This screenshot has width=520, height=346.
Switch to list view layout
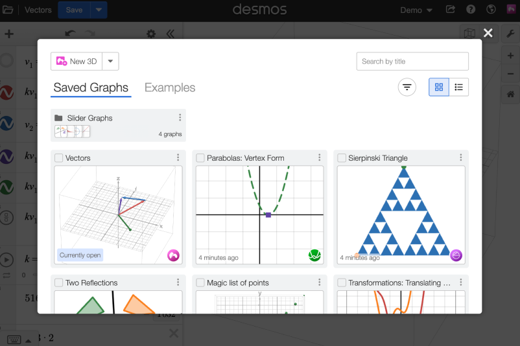tap(458, 87)
